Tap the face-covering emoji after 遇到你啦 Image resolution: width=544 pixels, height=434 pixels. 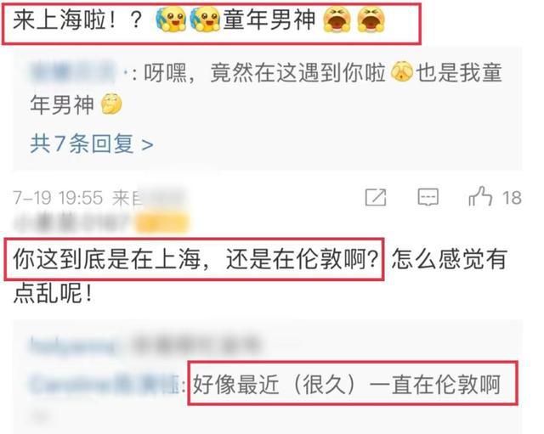pos(401,73)
